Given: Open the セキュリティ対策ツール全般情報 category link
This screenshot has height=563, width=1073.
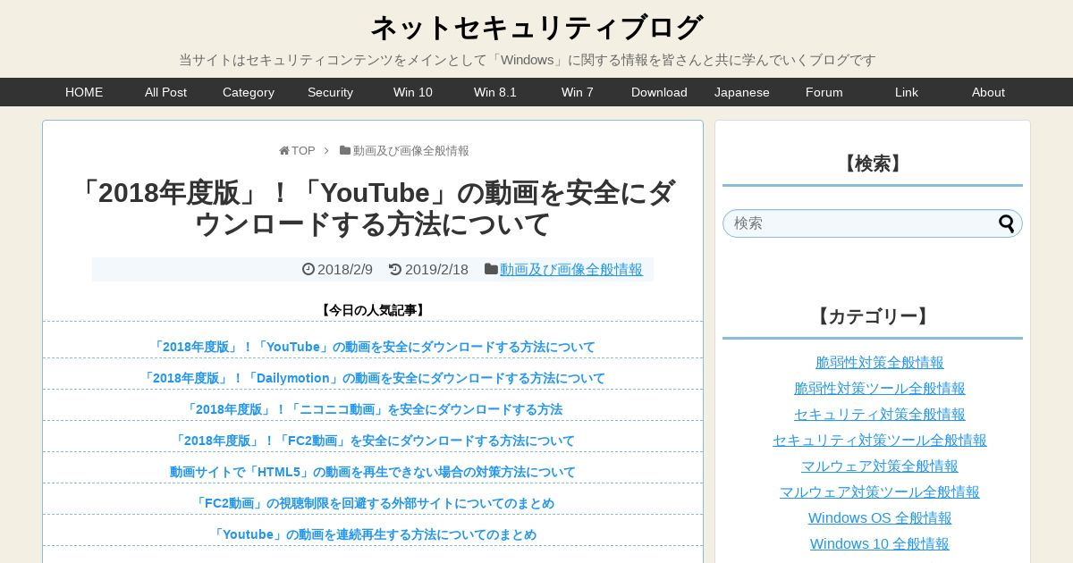Looking at the screenshot, I should pyautogui.click(x=880, y=441).
